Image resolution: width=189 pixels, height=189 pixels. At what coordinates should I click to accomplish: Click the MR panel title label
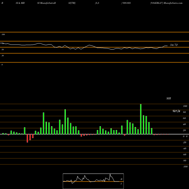coord(169,98)
